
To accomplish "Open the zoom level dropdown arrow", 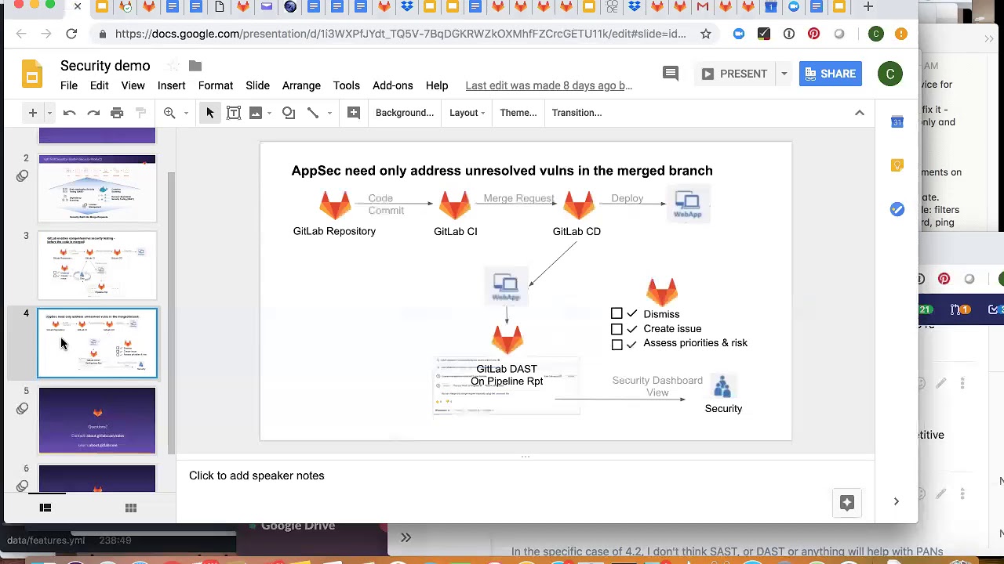I will [186, 113].
